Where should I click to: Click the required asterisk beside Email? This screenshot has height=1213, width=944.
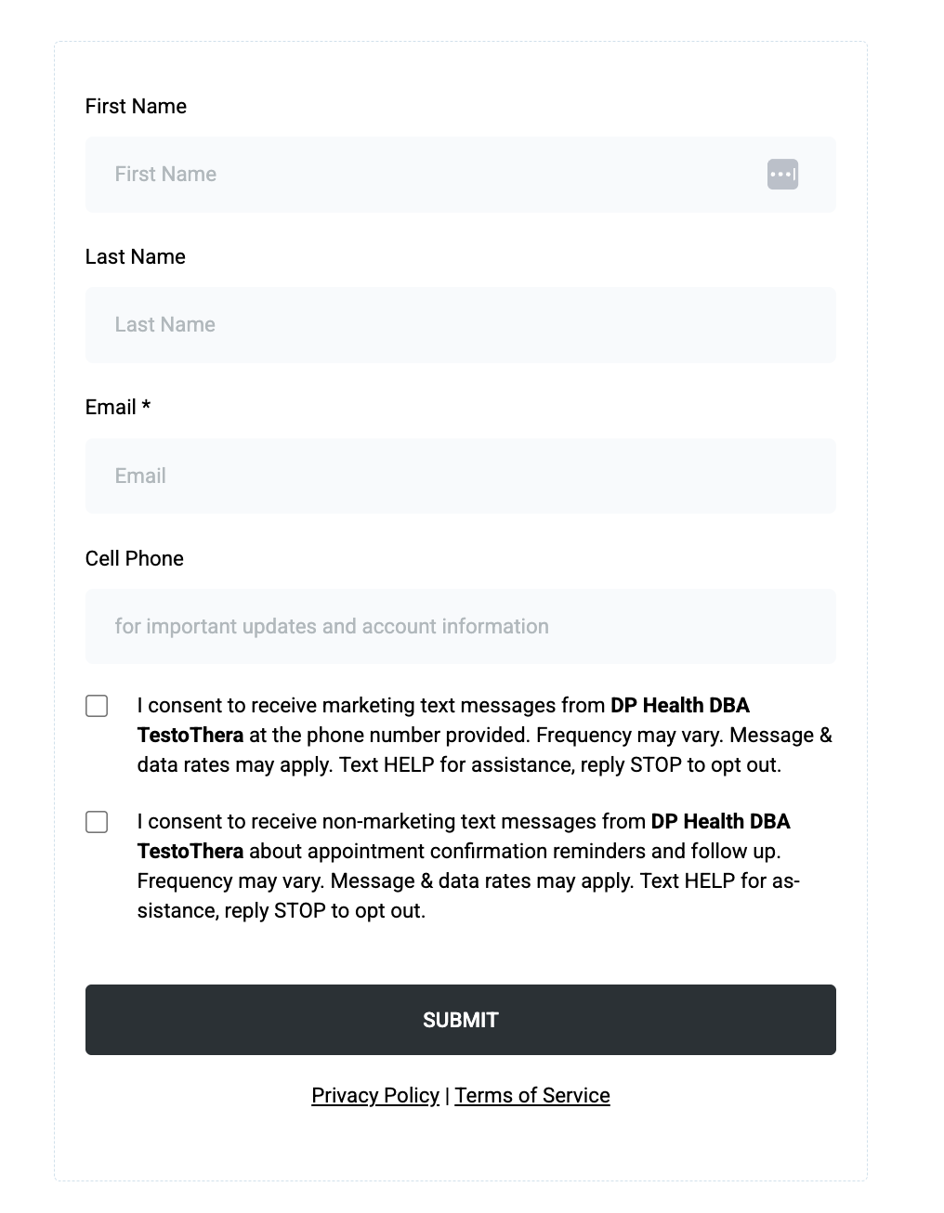click(x=146, y=406)
